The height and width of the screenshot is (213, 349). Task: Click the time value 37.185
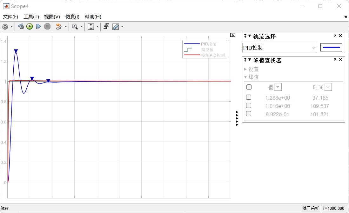point(320,98)
